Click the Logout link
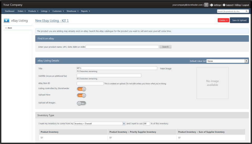The height and width of the screenshot is (144, 252). click(246, 5)
